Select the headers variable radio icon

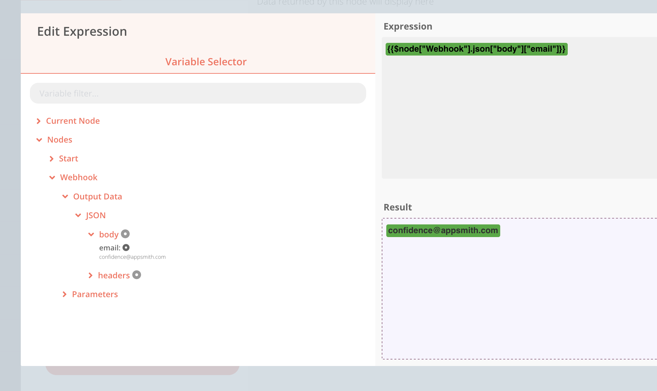tap(137, 275)
